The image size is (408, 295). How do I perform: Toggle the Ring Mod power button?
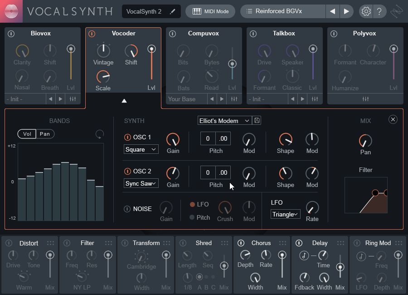click(x=357, y=243)
